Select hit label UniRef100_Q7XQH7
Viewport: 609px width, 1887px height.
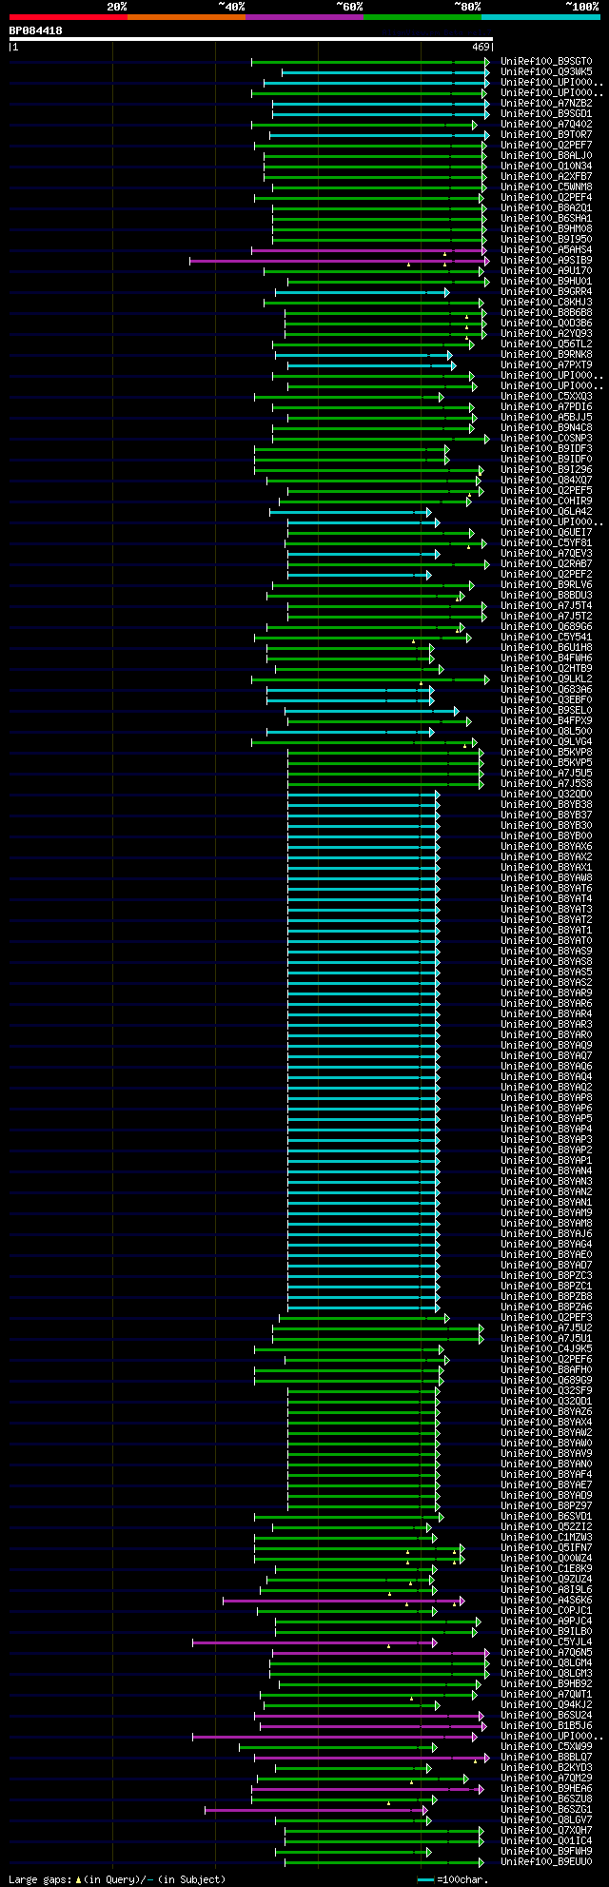pos(546,1831)
